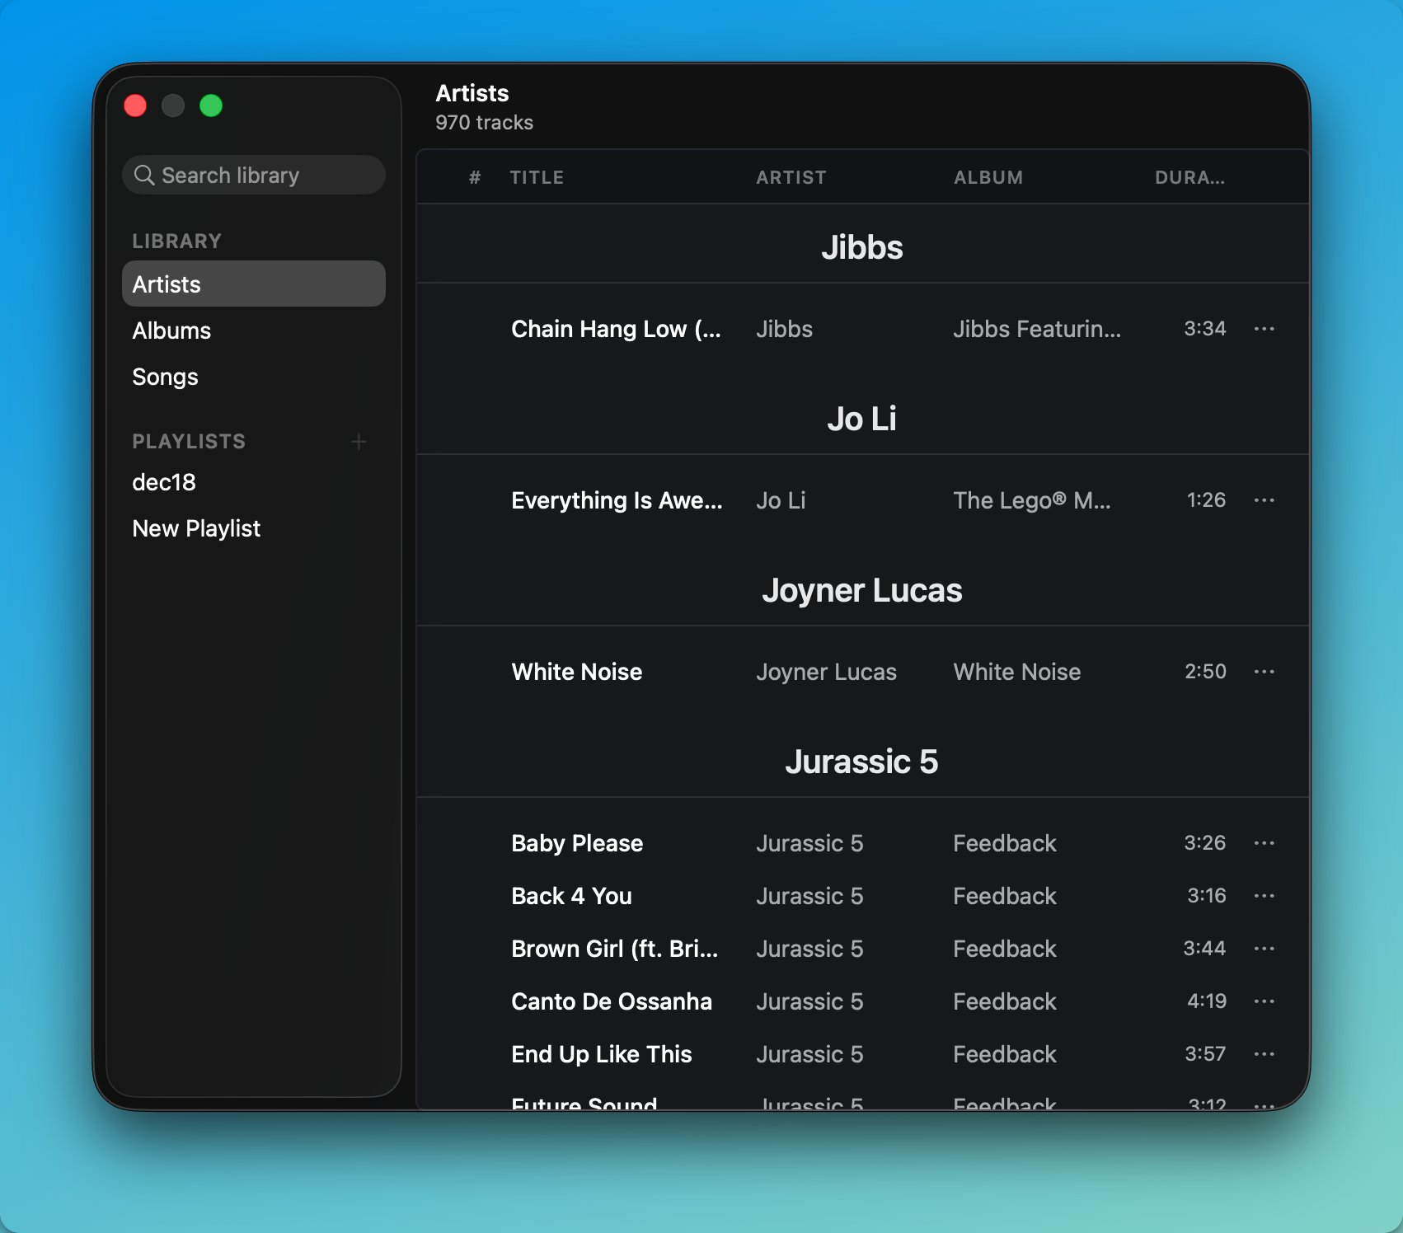The image size is (1403, 1233).
Task: Zoom the window with the green button
Action: pyautogui.click(x=211, y=105)
